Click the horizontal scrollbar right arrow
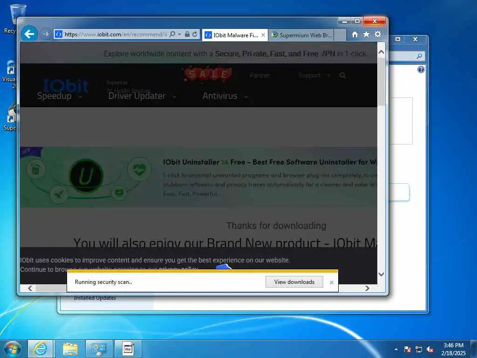The width and height of the screenshot is (477, 358). [367, 288]
